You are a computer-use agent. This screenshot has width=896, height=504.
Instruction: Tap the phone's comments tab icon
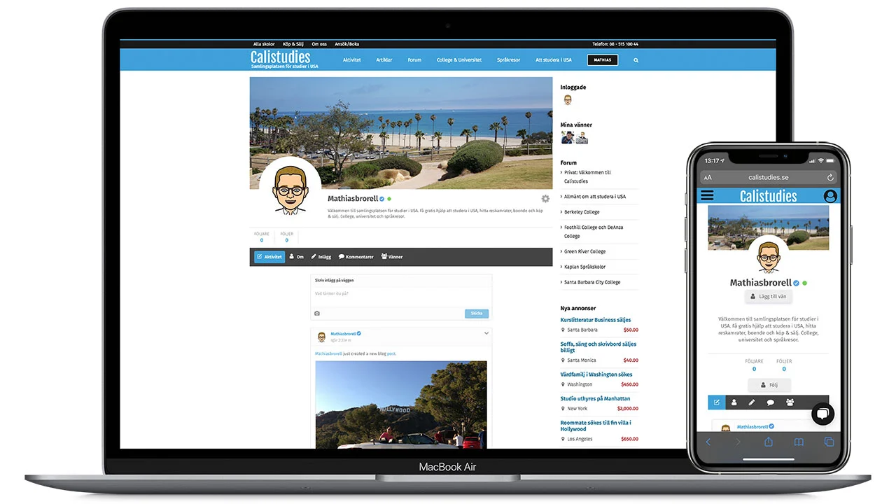770,402
